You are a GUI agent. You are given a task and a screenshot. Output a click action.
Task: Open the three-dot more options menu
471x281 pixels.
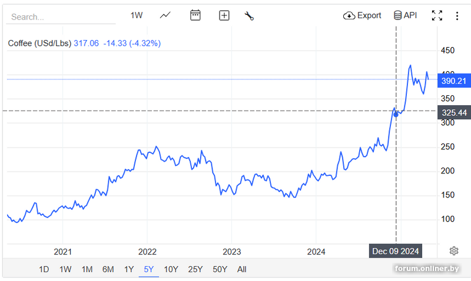click(x=457, y=16)
